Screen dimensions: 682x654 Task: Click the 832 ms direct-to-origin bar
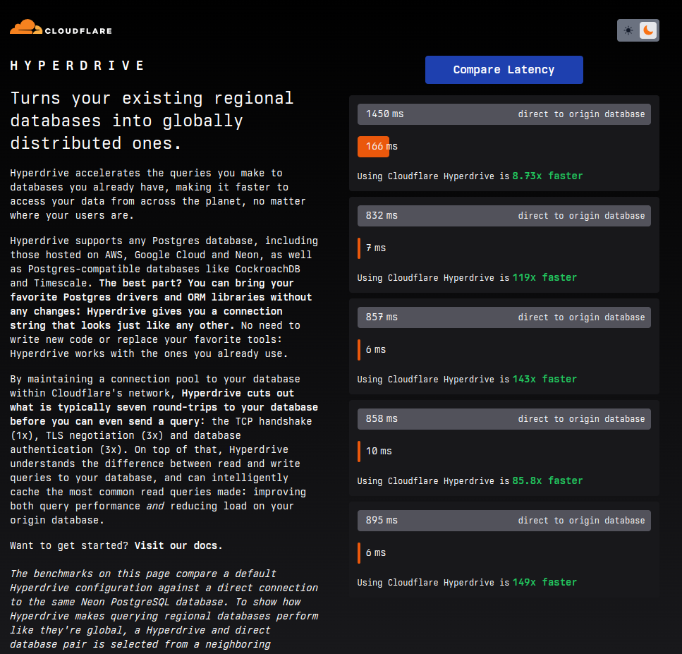coord(504,216)
